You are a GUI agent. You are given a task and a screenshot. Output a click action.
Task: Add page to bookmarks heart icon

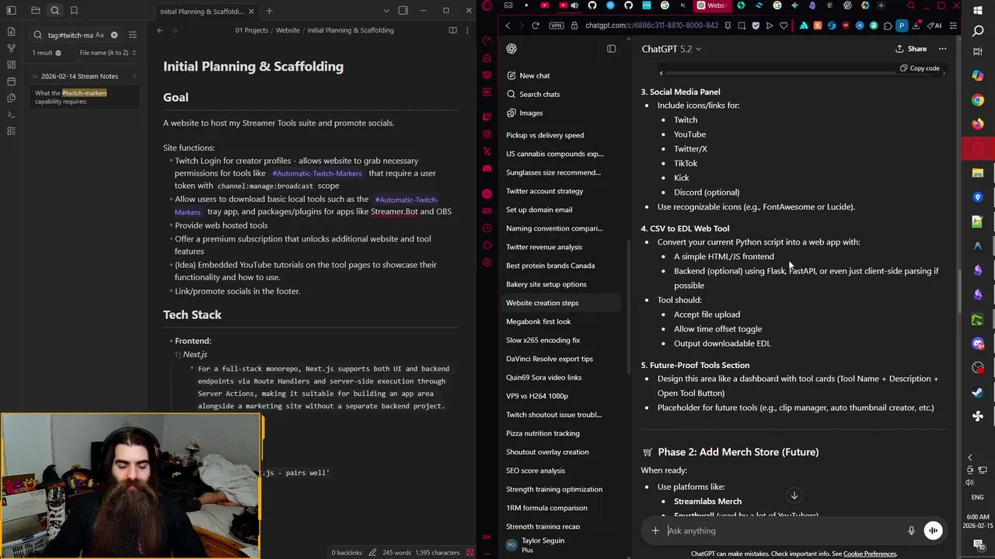pyautogui.click(x=784, y=26)
